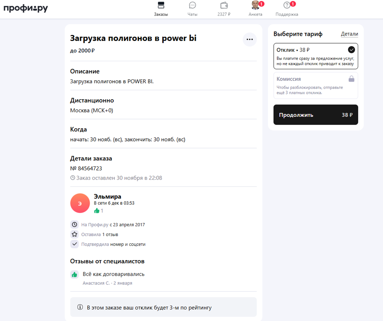Click the review text Всё как договаривались

[114, 274]
